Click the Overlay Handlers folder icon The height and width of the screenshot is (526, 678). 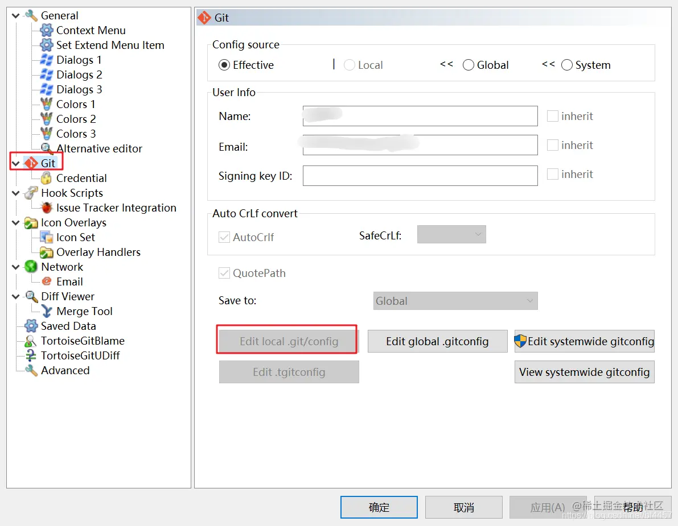pos(46,252)
